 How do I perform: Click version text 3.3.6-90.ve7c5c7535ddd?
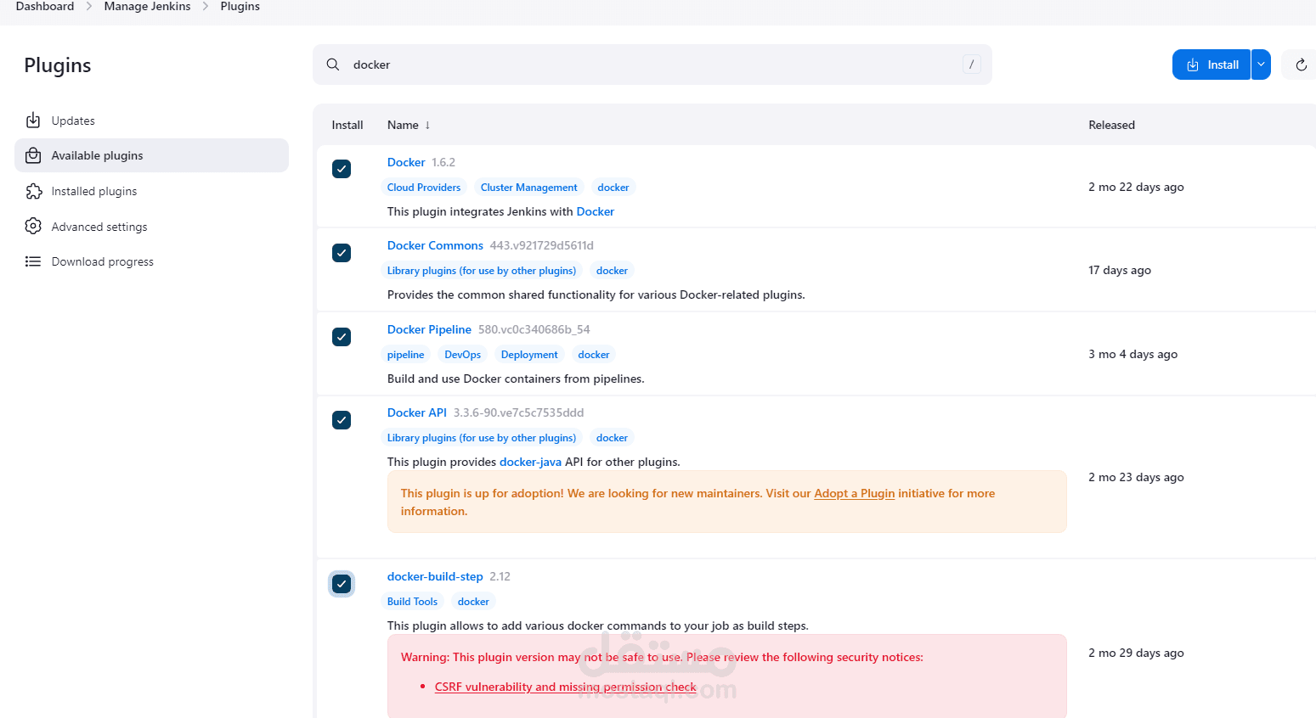pyautogui.click(x=518, y=412)
